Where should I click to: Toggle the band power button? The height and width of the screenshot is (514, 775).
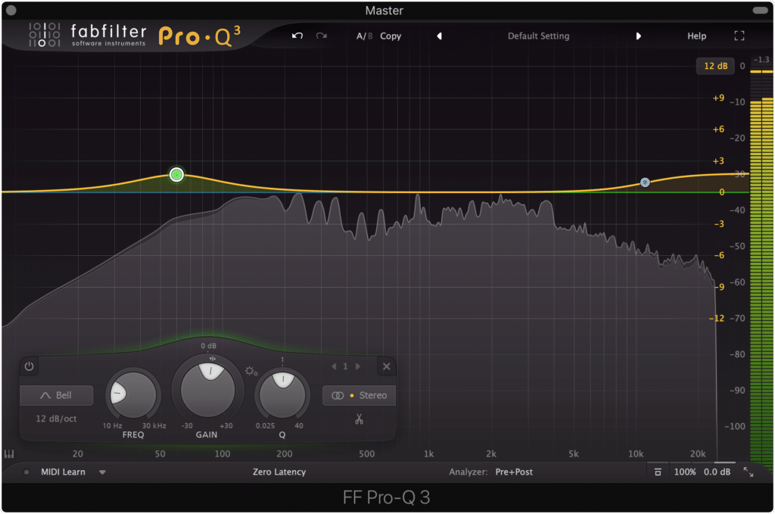click(30, 366)
